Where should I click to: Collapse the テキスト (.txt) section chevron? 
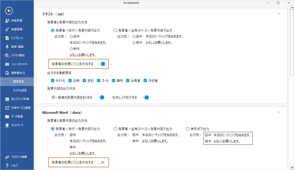pyautogui.click(x=278, y=14)
